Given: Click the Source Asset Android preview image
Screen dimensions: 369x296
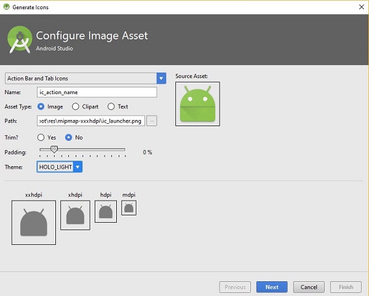Looking at the screenshot, I should coord(197,103).
